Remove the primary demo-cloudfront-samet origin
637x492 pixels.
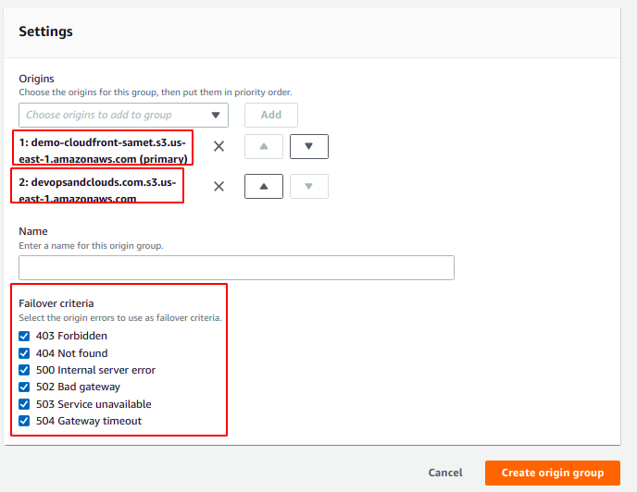pyautogui.click(x=219, y=146)
